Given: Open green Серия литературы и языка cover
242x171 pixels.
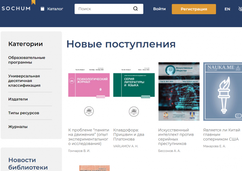Looking at the screenshot, I should [x=134, y=91].
